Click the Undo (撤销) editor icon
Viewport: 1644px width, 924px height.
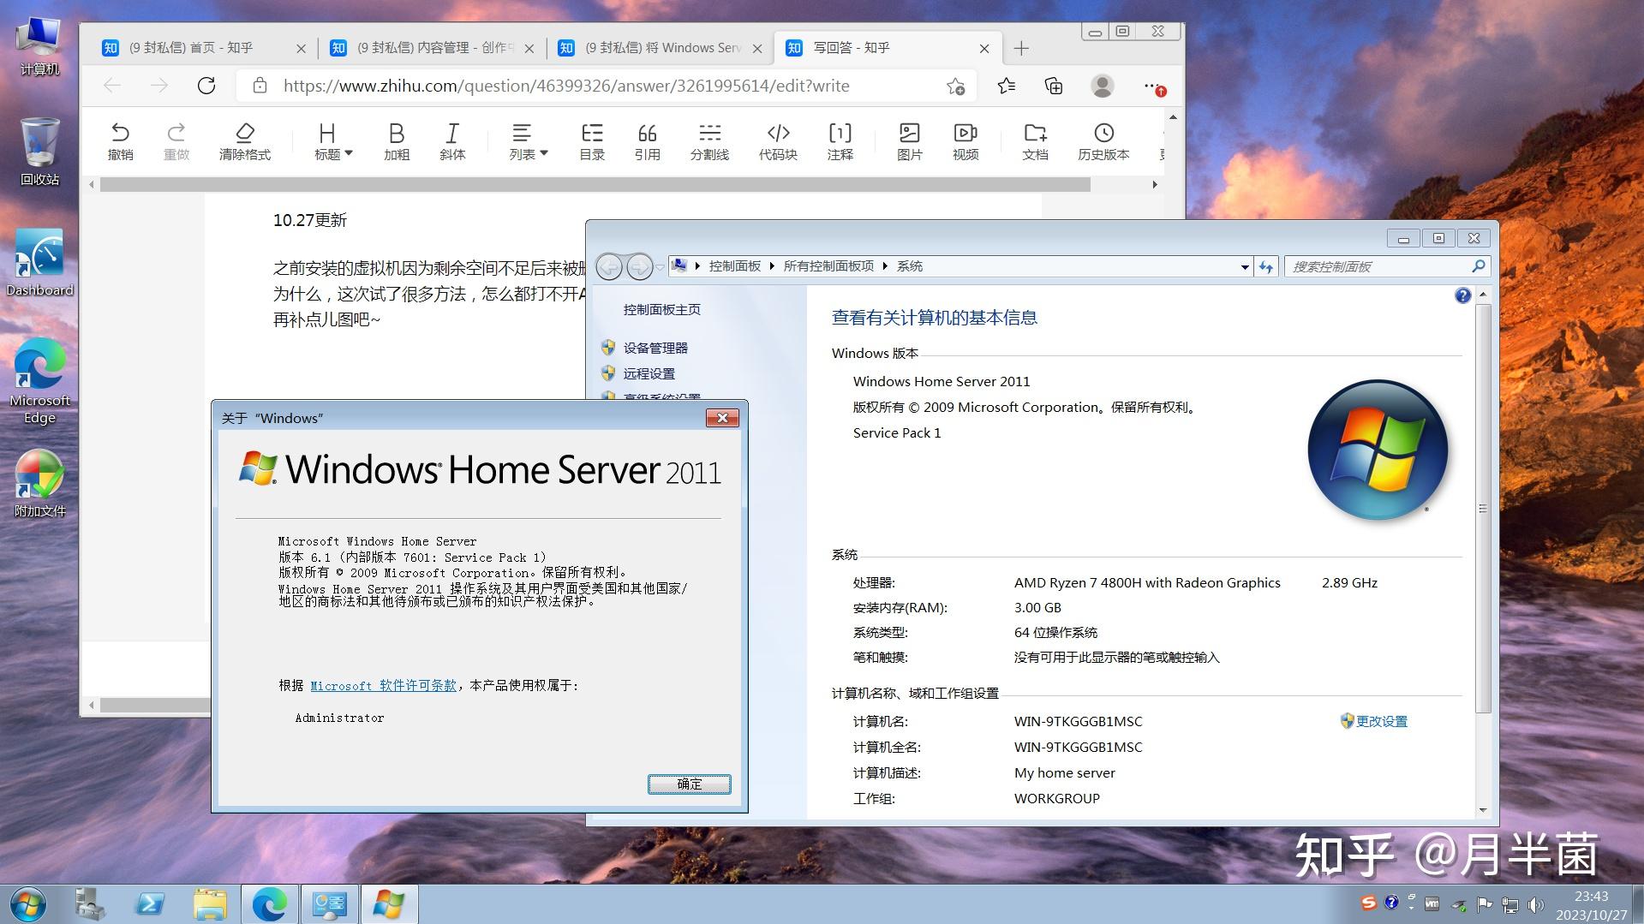(x=120, y=141)
